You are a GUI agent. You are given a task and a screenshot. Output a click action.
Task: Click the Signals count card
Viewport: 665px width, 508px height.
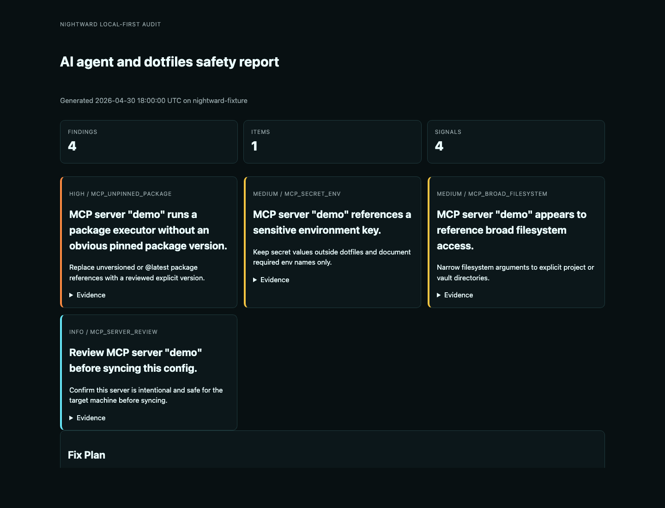pos(516,142)
